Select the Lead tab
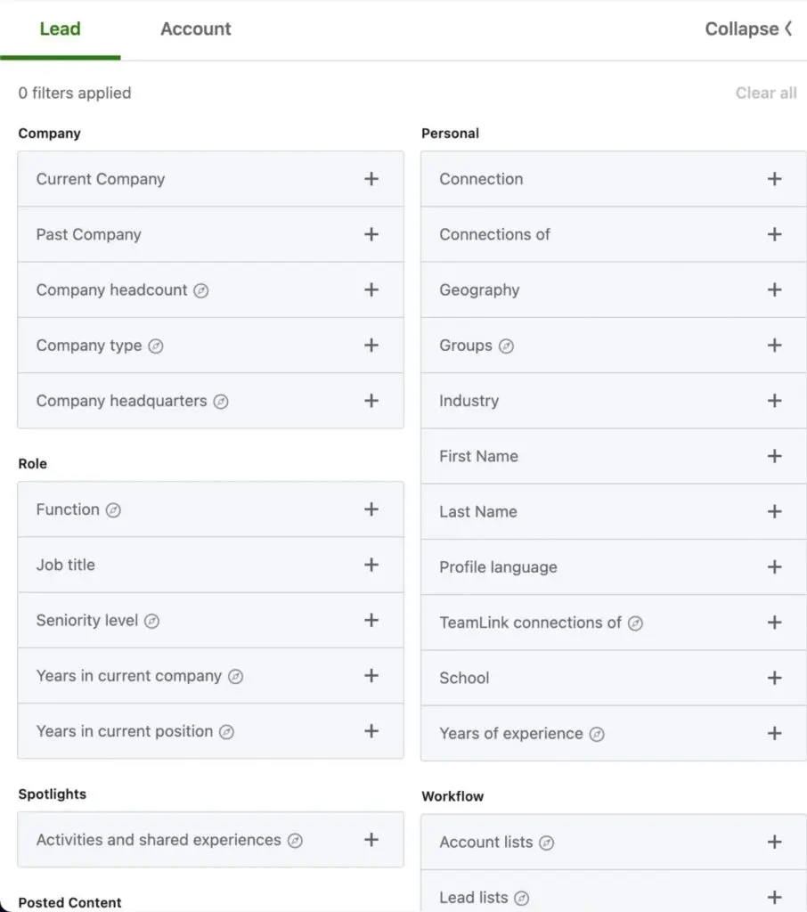 pos(60,28)
